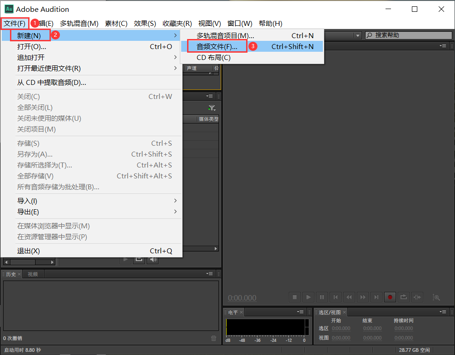Image resolution: width=455 pixels, height=355 pixels.
Task: Open the 视图(V) menu
Action: click(209, 24)
